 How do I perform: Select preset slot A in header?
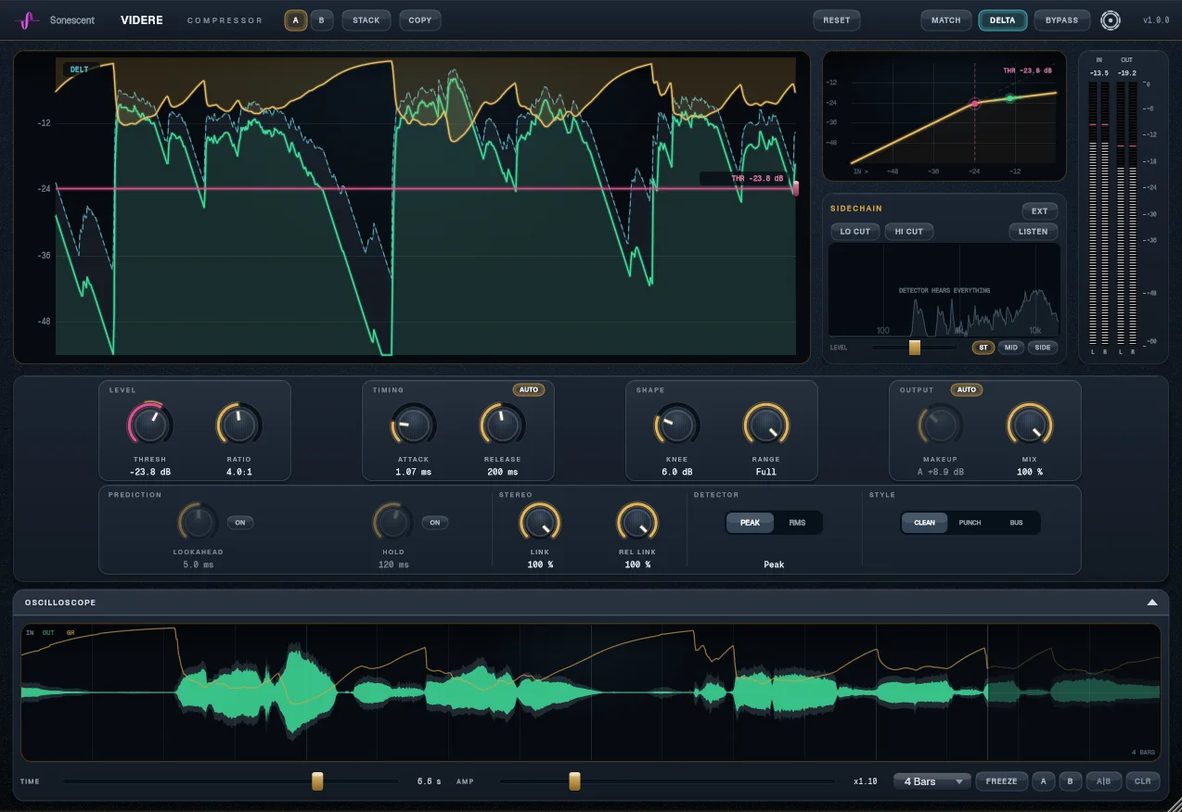click(296, 20)
